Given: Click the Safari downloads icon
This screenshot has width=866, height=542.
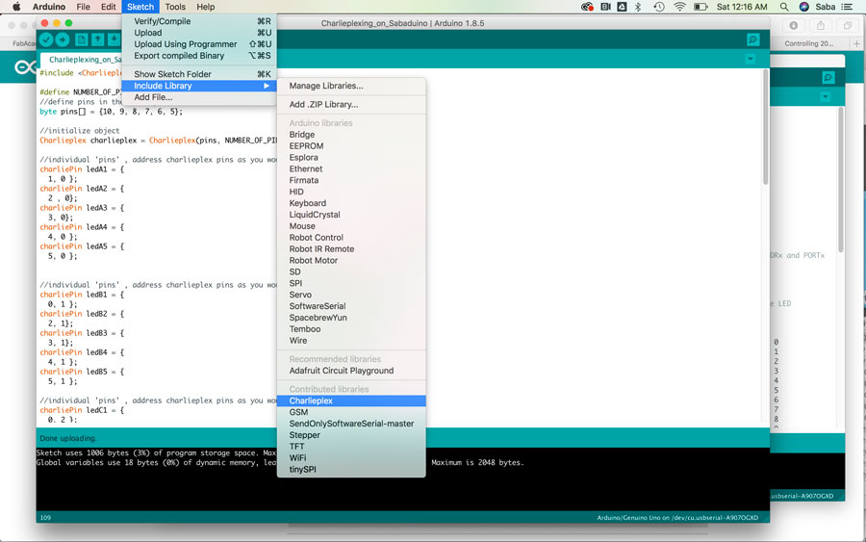Looking at the screenshot, I should coord(794,25).
